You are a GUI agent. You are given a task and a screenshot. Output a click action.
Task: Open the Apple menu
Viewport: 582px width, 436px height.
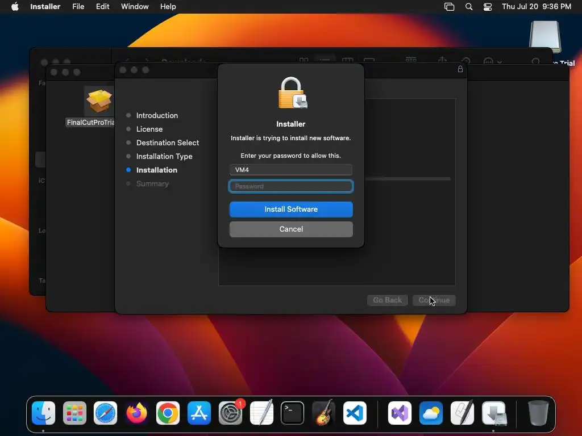pos(15,7)
